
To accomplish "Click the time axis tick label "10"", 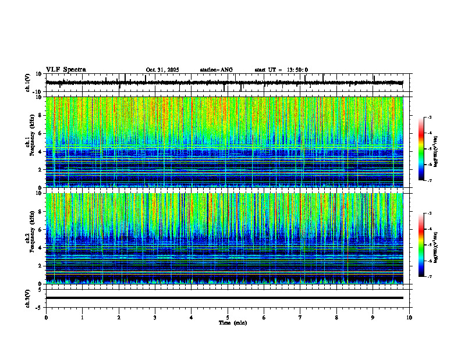I will pyautogui.click(x=409, y=318).
